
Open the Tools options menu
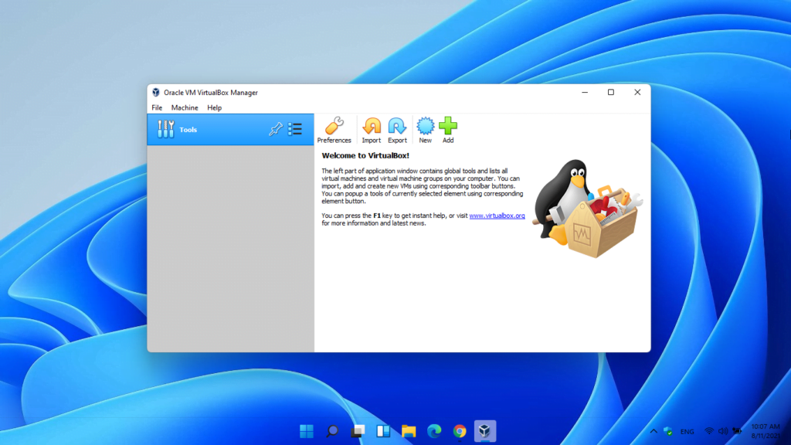(295, 129)
